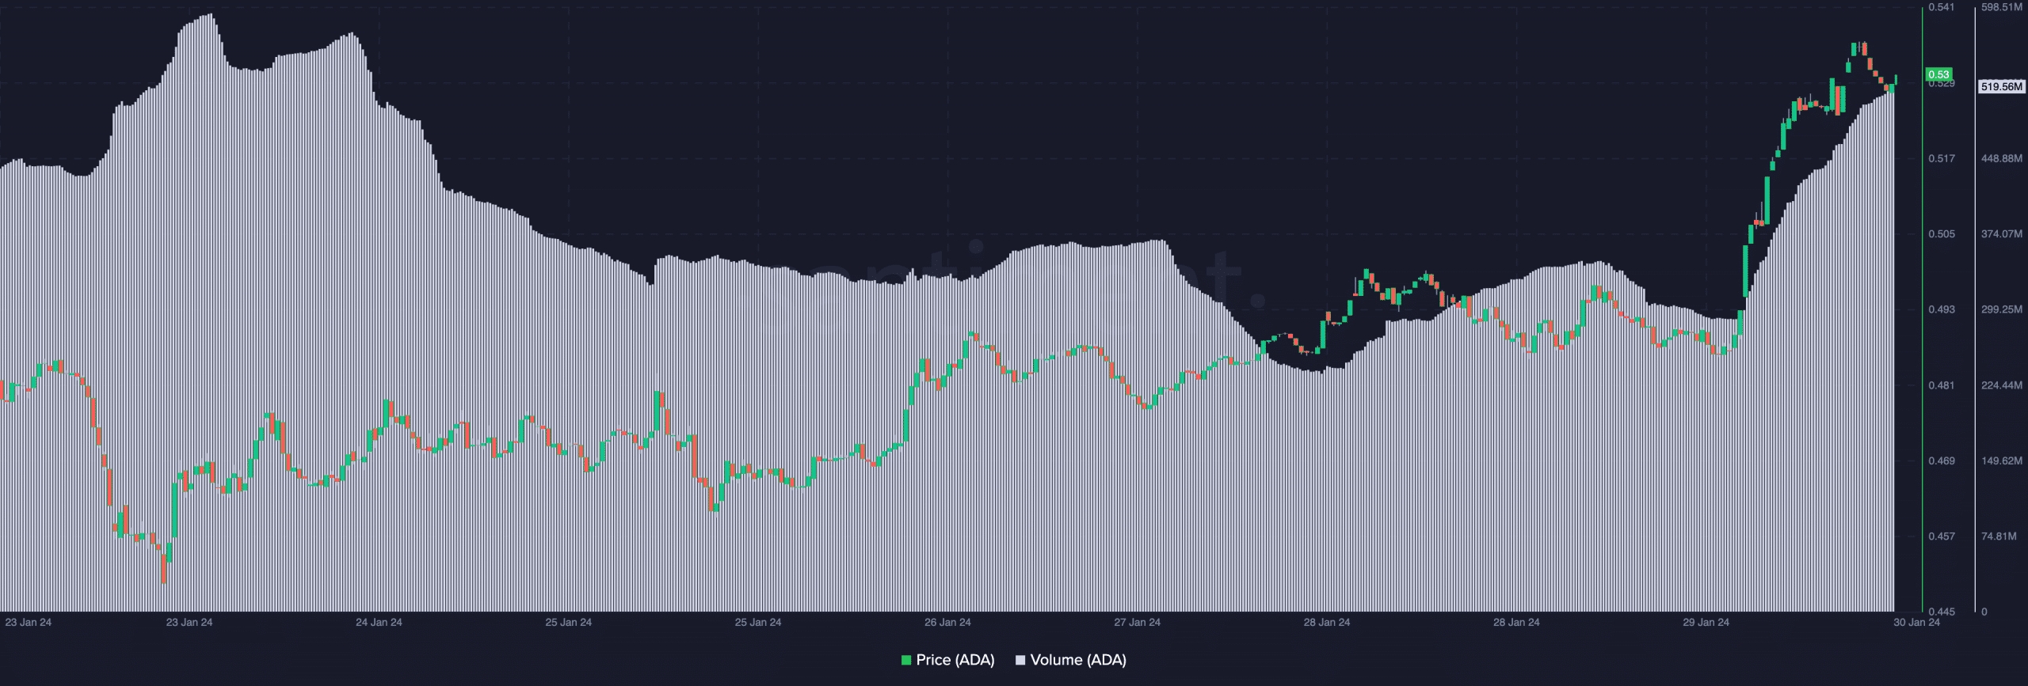Click the 299.25M volume axis value
Image resolution: width=2028 pixels, height=686 pixels.
tap(2002, 309)
